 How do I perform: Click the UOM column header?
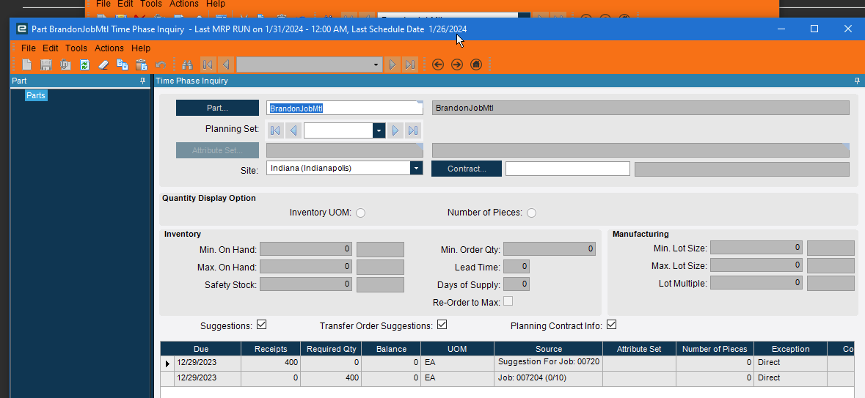pos(457,349)
